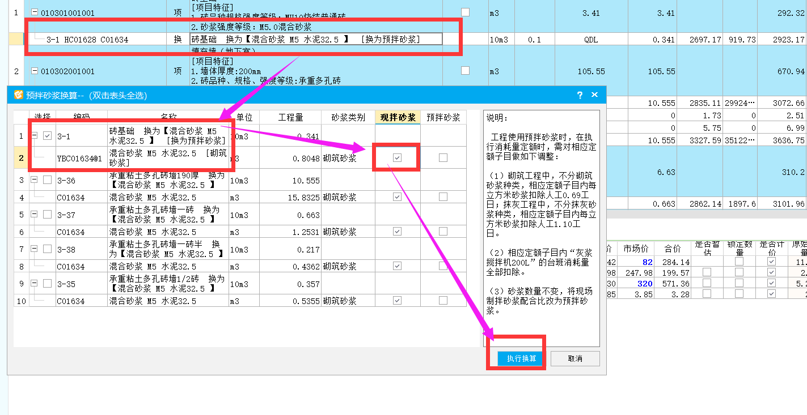Screen dimensions: 807x415
Task: Check the selection box for row 3-36
Action: pos(48,180)
